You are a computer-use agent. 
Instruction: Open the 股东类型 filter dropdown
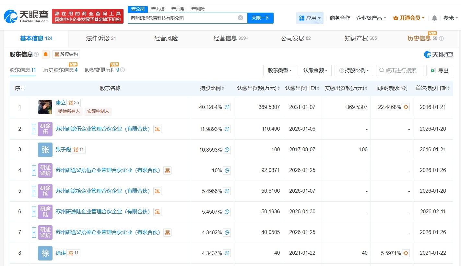pyautogui.click(x=279, y=70)
